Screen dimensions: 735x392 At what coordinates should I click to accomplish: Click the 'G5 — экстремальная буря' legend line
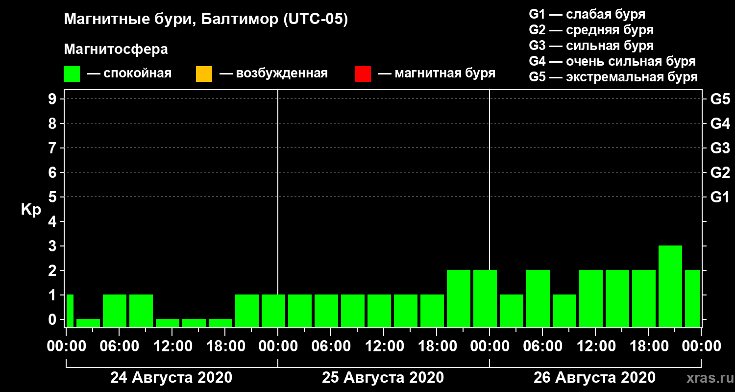click(x=613, y=77)
